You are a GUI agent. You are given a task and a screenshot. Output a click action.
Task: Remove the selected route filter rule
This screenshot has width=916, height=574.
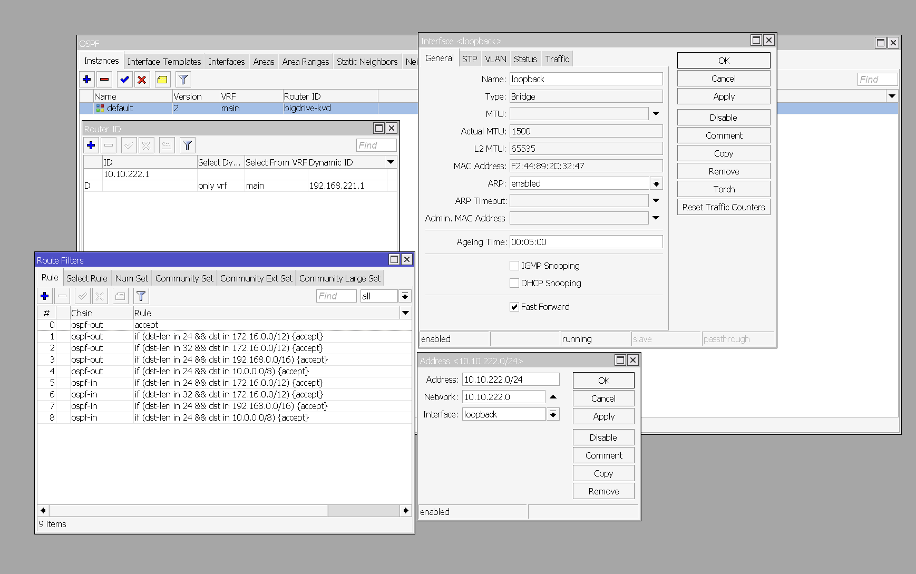(62, 296)
